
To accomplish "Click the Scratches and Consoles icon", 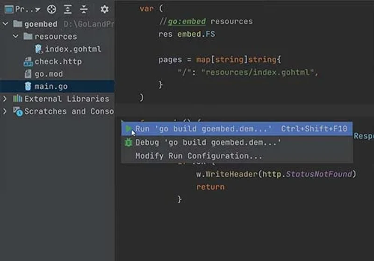I will [x=18, y=111].
